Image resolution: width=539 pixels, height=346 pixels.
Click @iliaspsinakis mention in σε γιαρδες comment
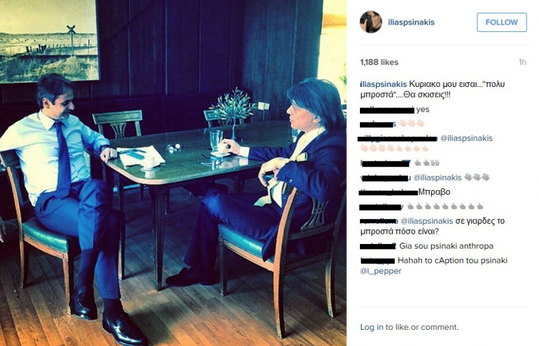click(427, 221)
